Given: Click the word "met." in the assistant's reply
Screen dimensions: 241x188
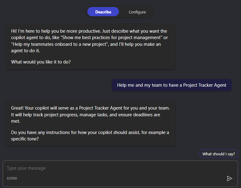Looking at the screenshot, I should [15, 121].
